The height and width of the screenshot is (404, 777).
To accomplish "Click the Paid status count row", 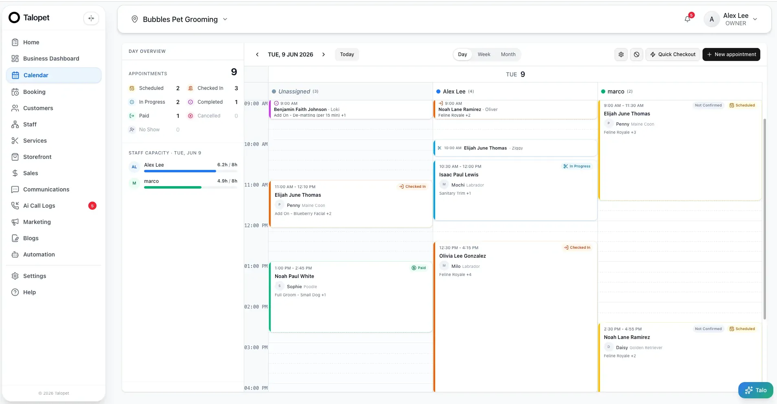I will pyautogui.click(x=155, y=116).
